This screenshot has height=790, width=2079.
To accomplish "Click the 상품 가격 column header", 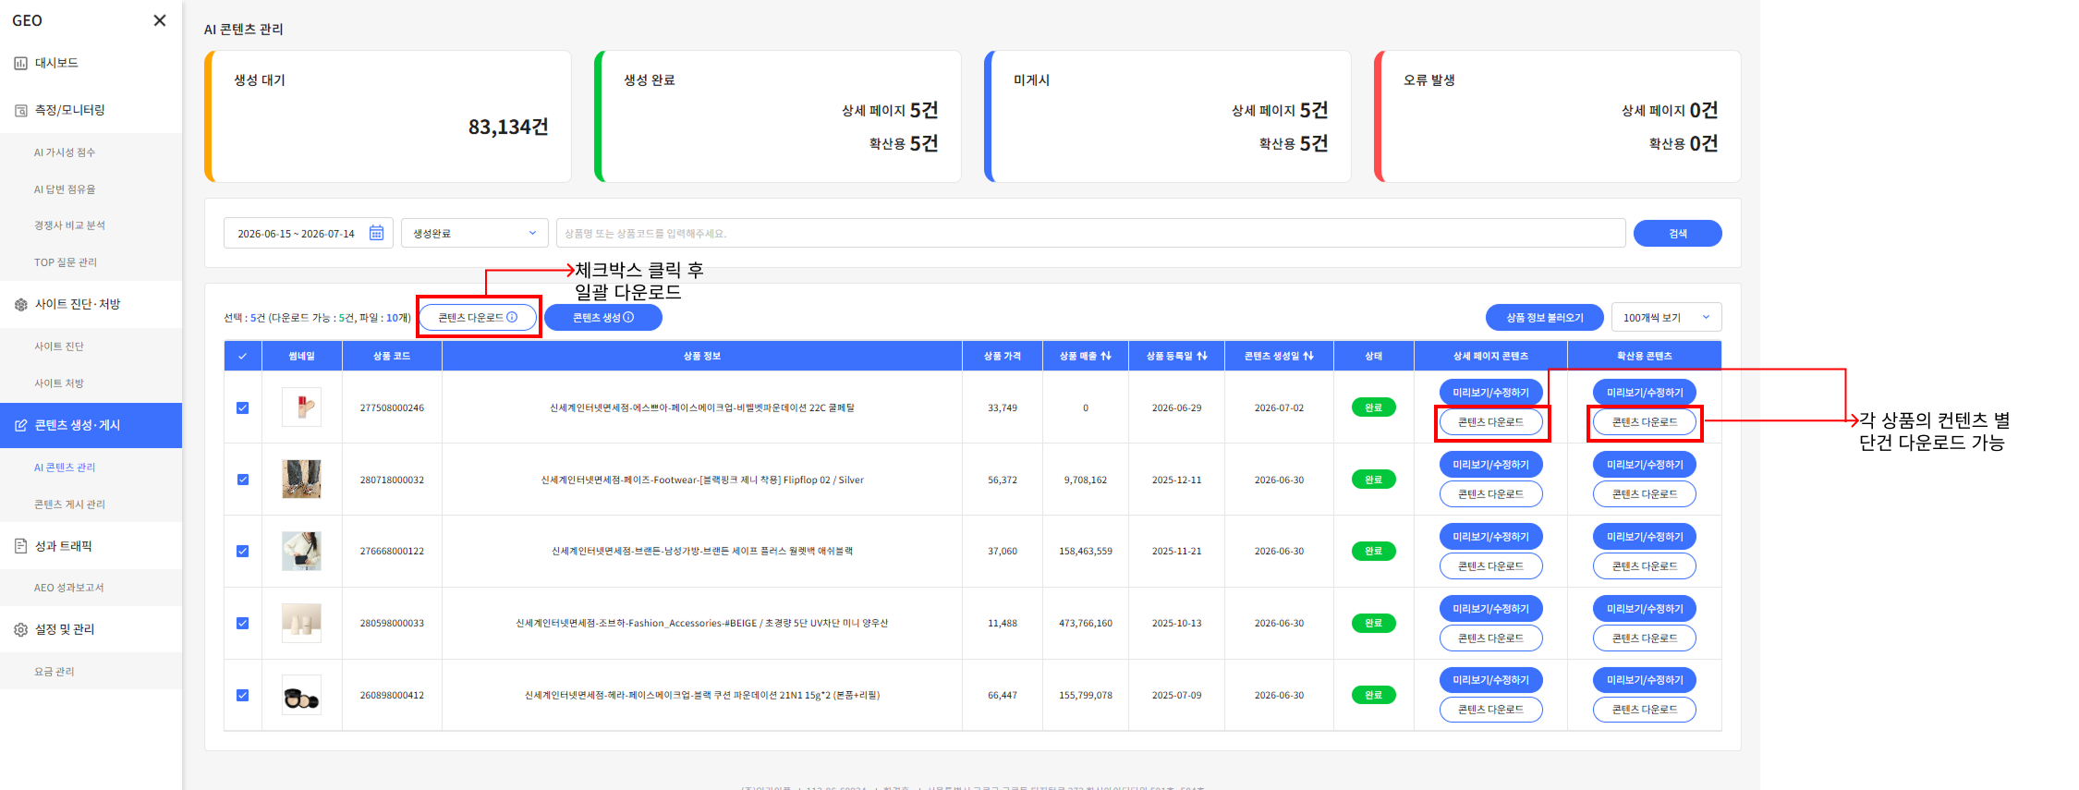I will click(x=1003, y=356).
